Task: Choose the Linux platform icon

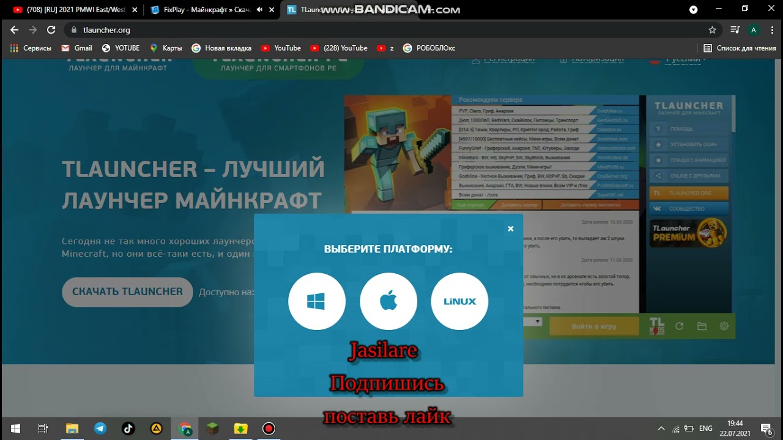Action: point(459,301)
